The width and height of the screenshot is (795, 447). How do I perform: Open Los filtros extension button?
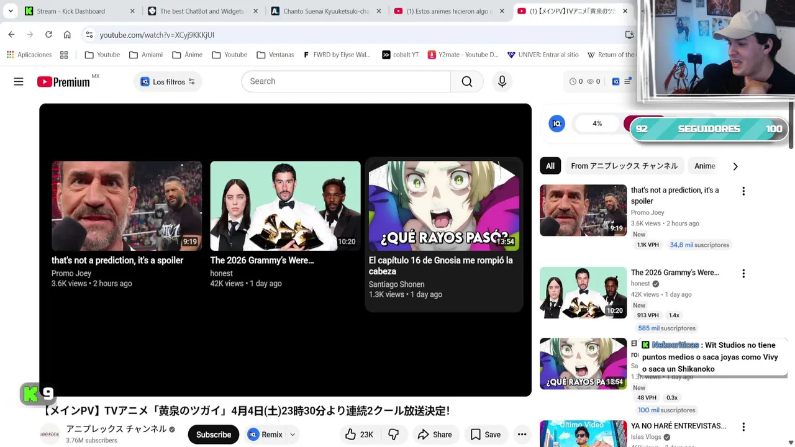168,81
